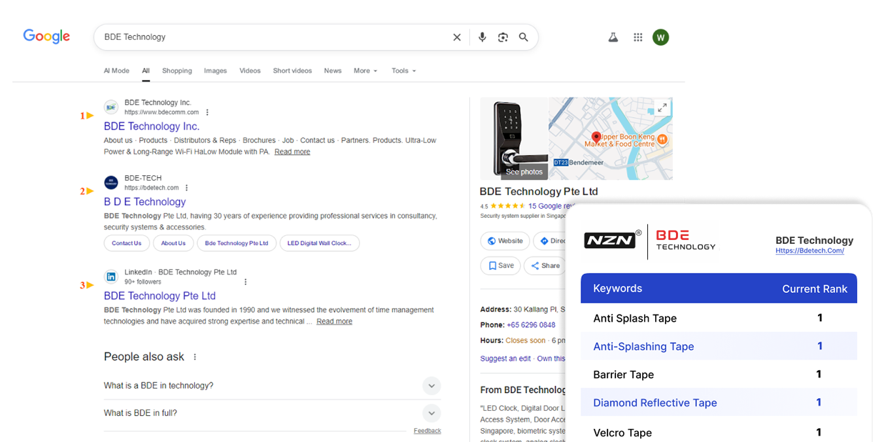Screen dimensions: 882x442
Task: Click Suggest an edit link
Action: click(505, 359)
